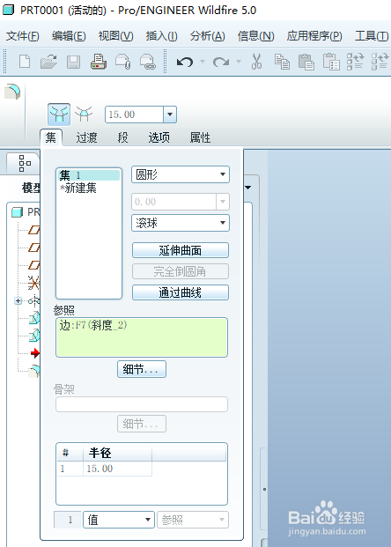Click the 细节... button under 骨架

(x=142, y=424)
